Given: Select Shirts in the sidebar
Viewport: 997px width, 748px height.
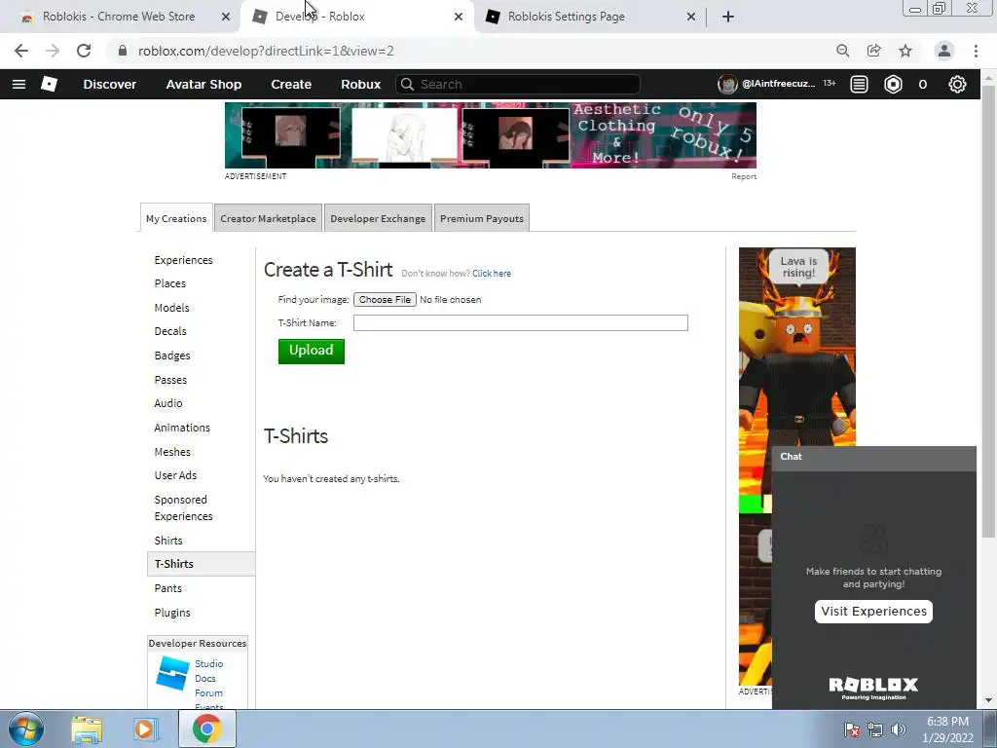Looking at the screenshot, I should pyautogui.click(x=167, y=541).
